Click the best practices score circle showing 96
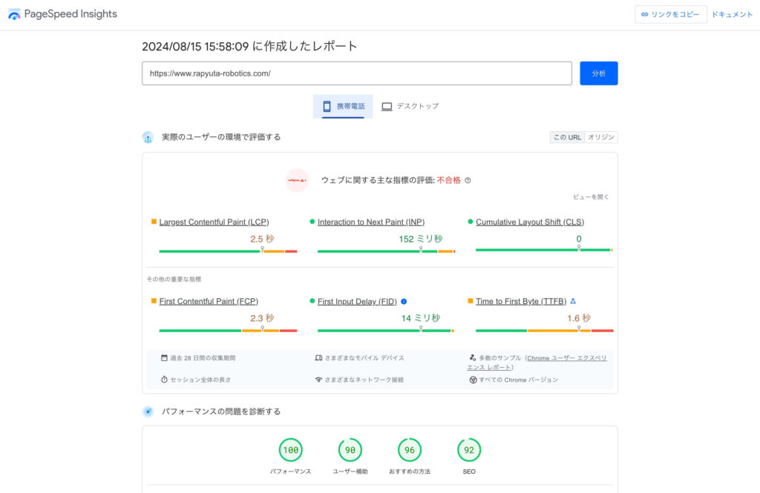Image resolution: width=760 pixels, height=493 pixels. coord(409,450)
